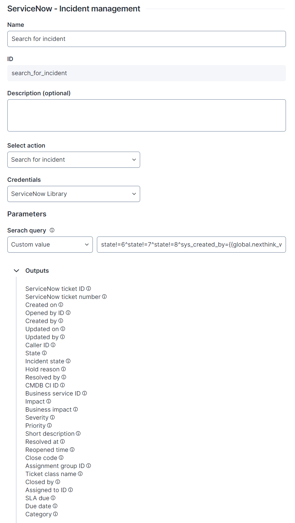Click info icon next to Serach query
Viewport: 295px width, 523px height.
(x=52, y=230)
